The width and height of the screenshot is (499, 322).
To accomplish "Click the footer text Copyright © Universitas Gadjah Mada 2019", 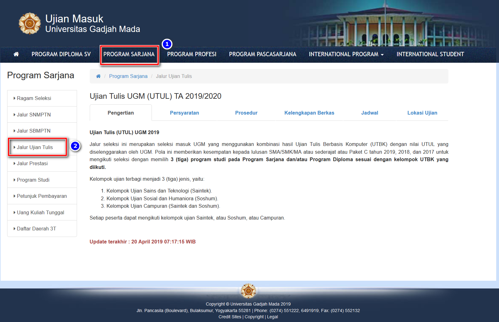I will pos(248,304).
